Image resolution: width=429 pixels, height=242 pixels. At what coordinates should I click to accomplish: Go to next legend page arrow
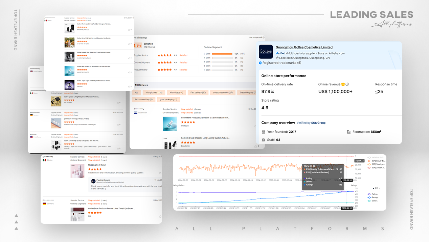coord(379,188)
